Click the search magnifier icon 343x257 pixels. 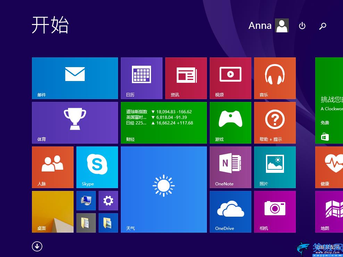[323, 26]
